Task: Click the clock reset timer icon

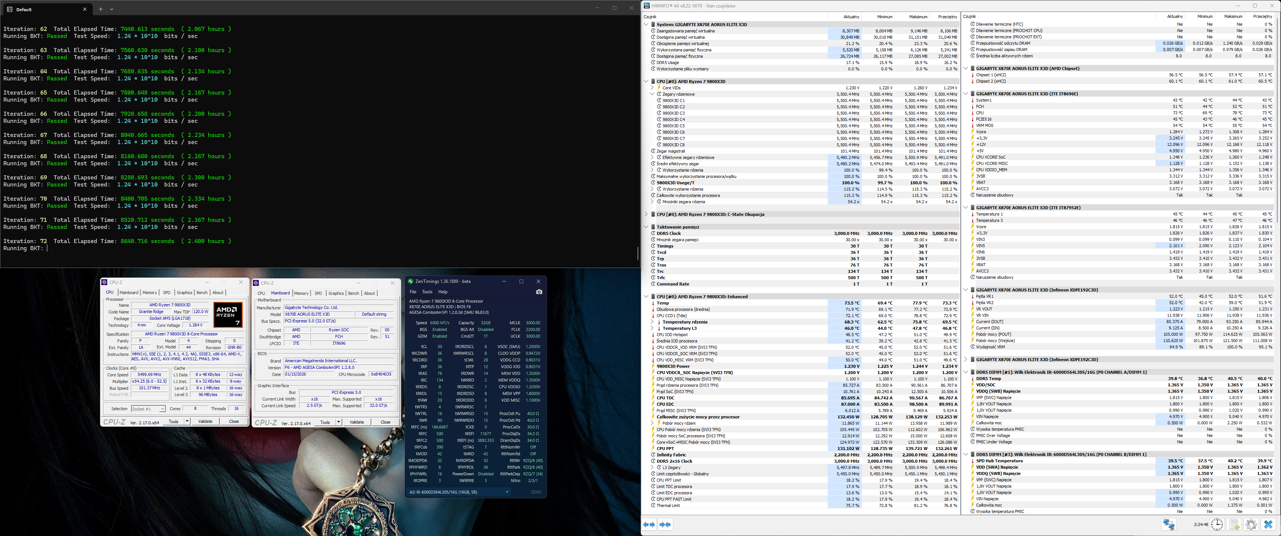Action: coord(1217,524)
